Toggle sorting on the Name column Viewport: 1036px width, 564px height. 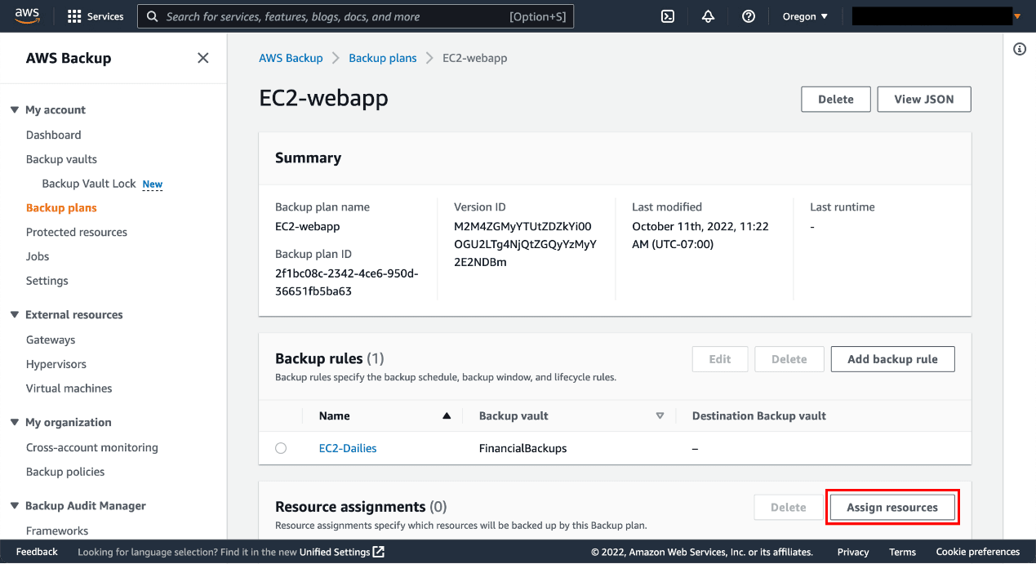tap(446, 415)
